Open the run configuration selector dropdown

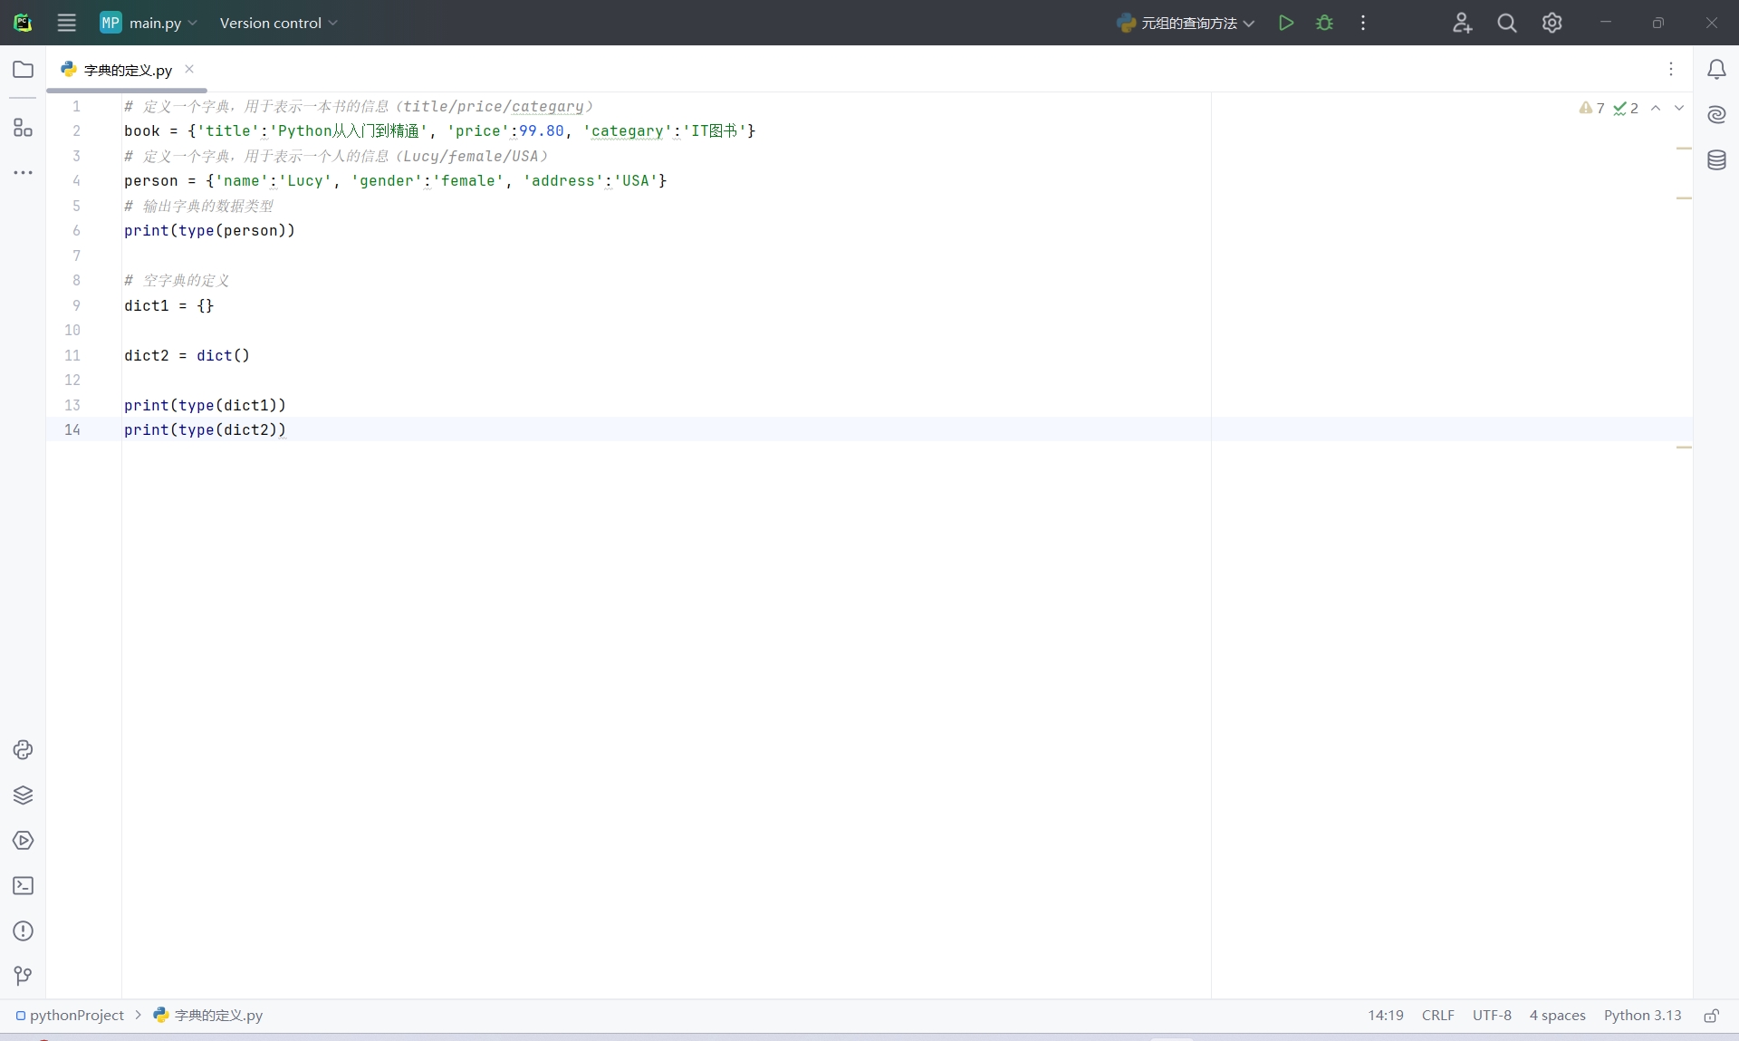pyautogui.click(x=1187, y=23)
